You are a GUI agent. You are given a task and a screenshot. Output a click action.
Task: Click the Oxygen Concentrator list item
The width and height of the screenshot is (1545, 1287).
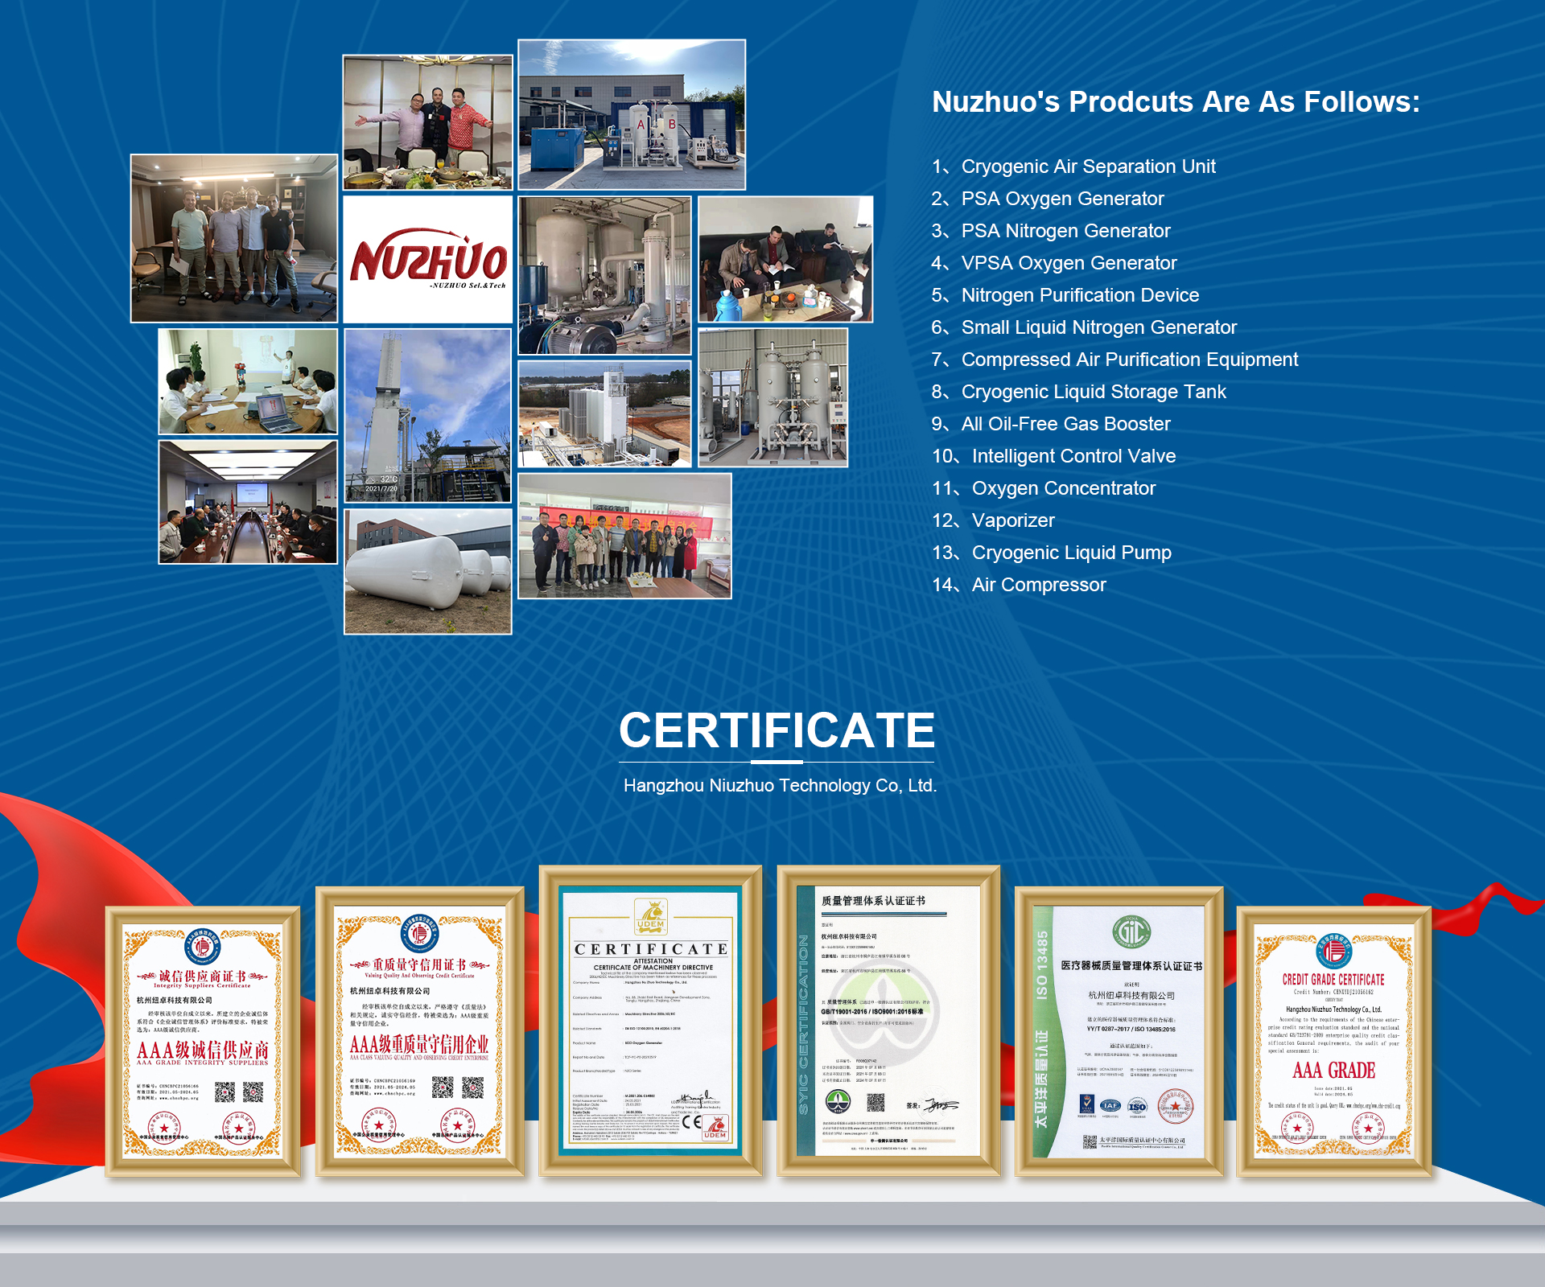coord(1062,488)
